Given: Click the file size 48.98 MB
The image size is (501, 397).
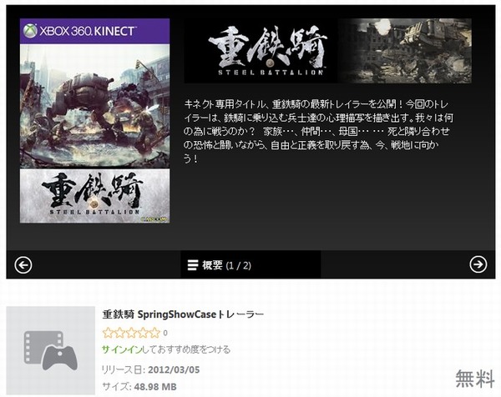Looking at the screenshot, I should click(155, 387).
